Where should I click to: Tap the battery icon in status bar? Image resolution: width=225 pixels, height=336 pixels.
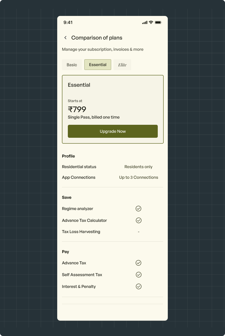click(158, 22)
